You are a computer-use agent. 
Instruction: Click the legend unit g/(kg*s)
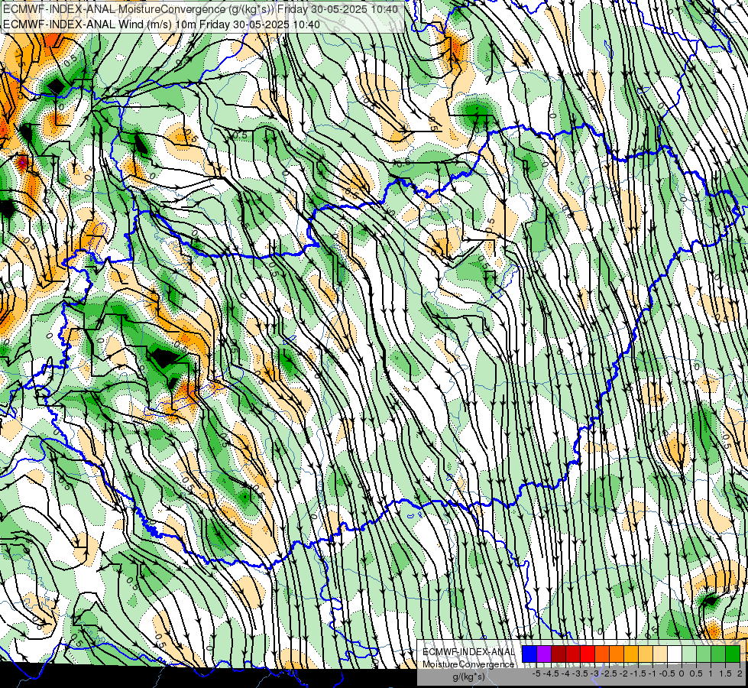[x=468, y=677]
